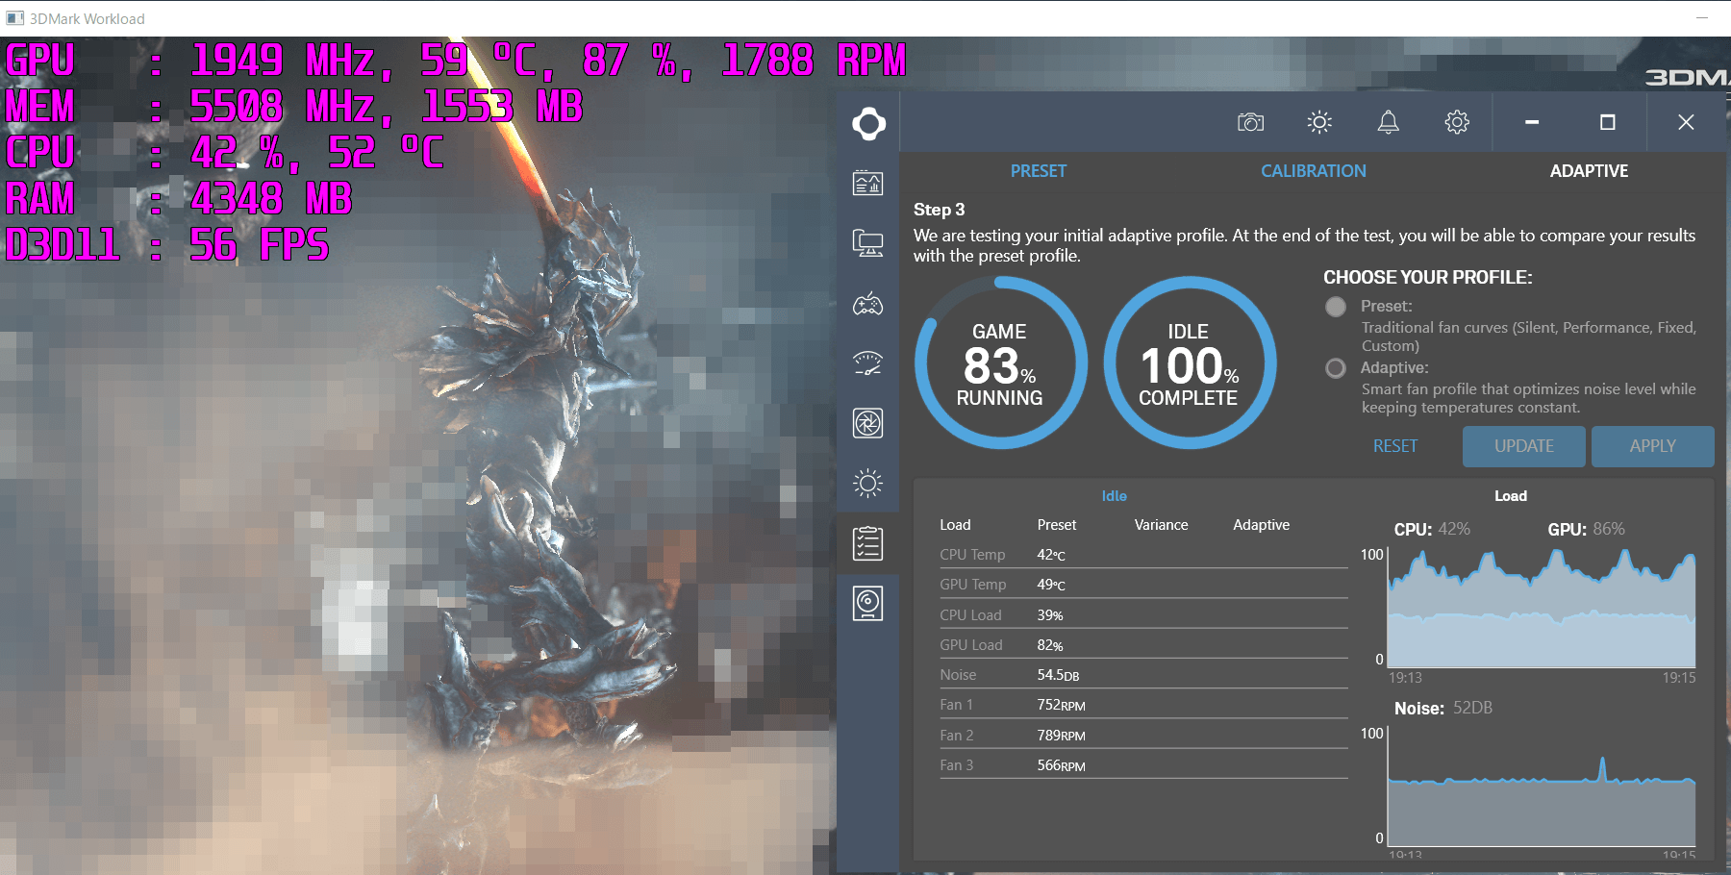Click the CHOOSE YOUR PROFILE heading

(x=1428, y=278)
